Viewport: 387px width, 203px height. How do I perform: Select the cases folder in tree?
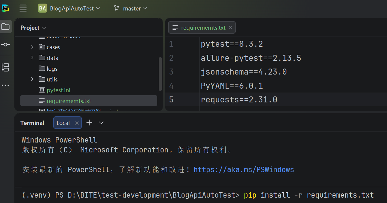point(53,47)
